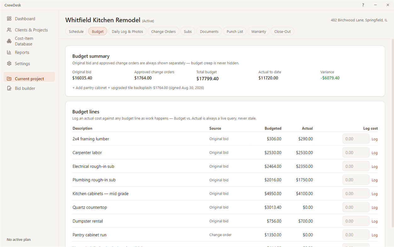Focus cost field for Quartz countertop
This screenshot has height=247, width=394.
coord(356,207)
